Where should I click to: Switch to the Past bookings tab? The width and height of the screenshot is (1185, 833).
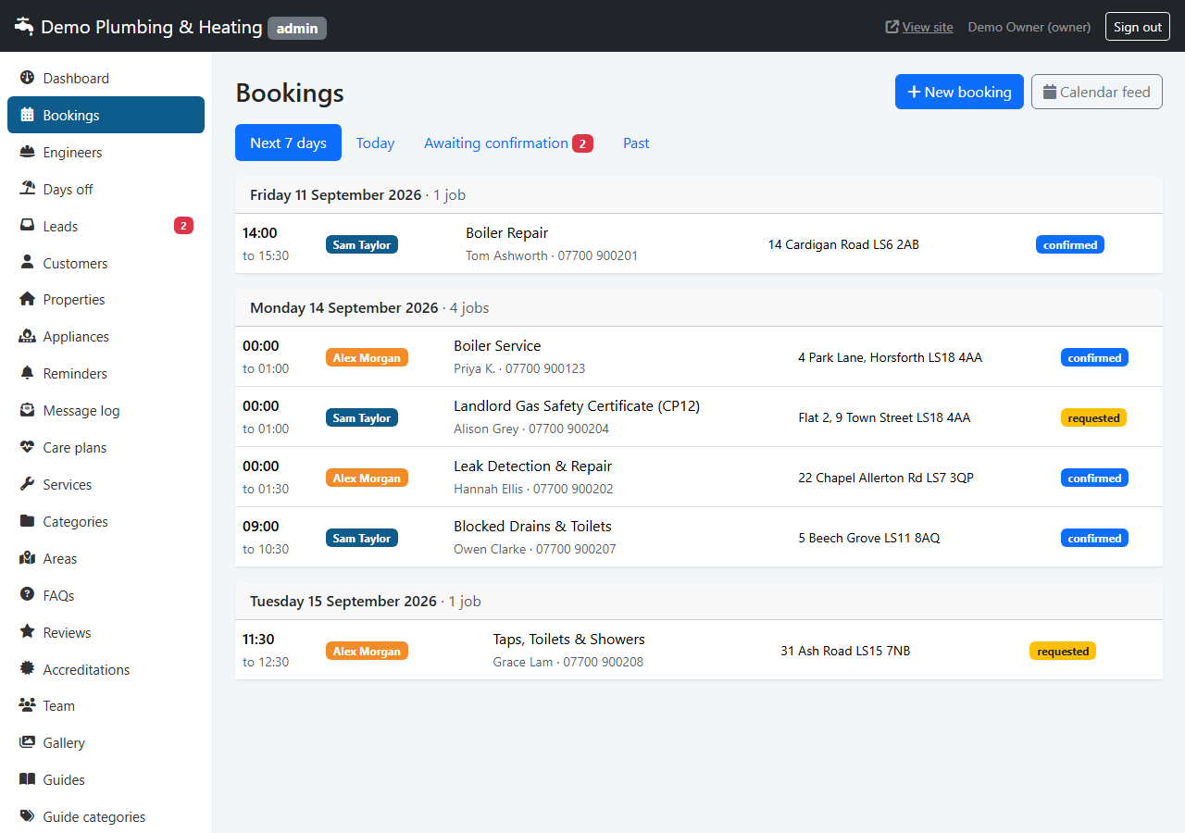pos(636,143)
